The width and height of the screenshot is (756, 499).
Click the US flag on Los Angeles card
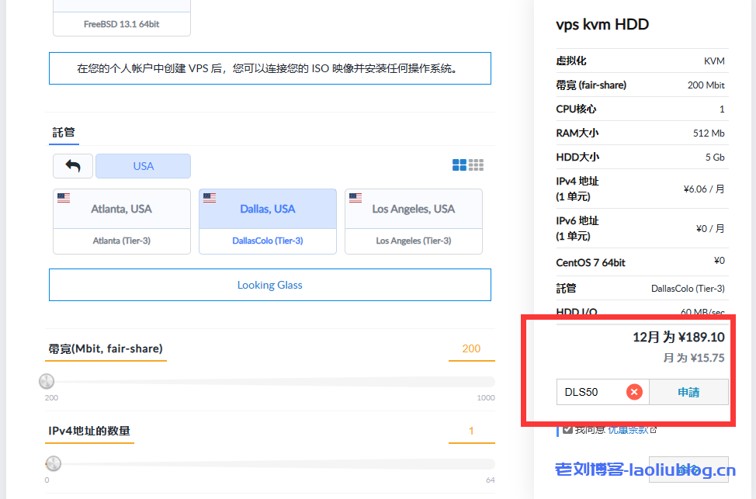pos(355,196)
